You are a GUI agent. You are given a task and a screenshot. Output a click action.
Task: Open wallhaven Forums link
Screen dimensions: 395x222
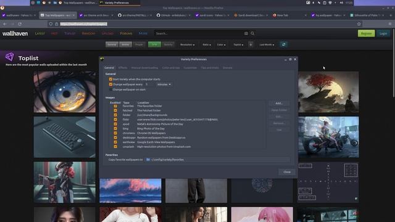coord(126,33)
